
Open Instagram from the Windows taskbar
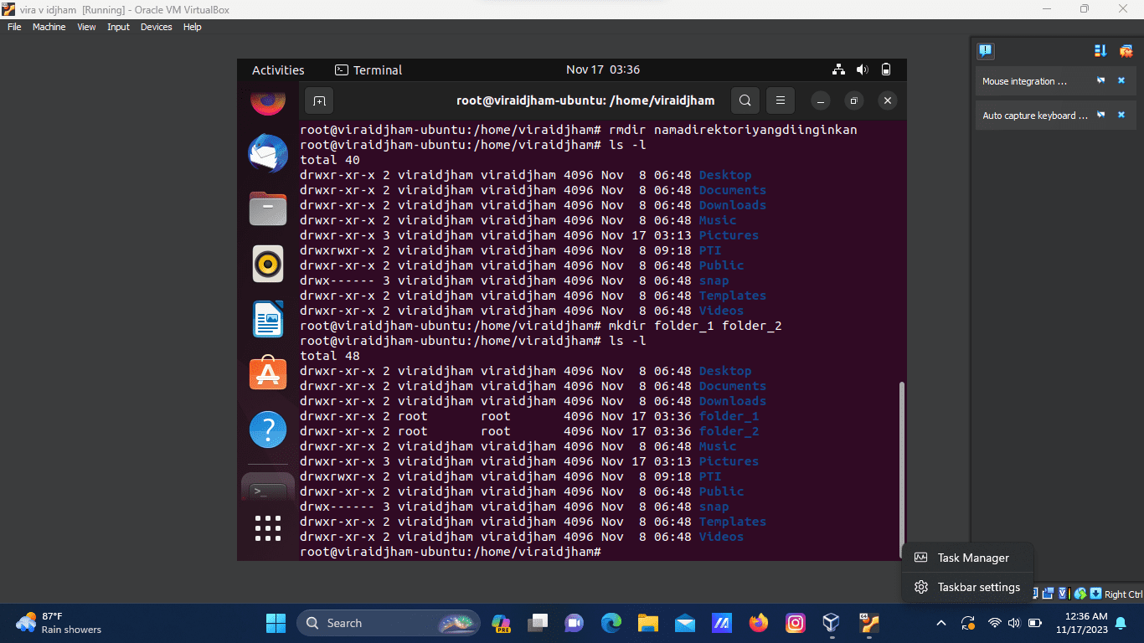[796, 623]
